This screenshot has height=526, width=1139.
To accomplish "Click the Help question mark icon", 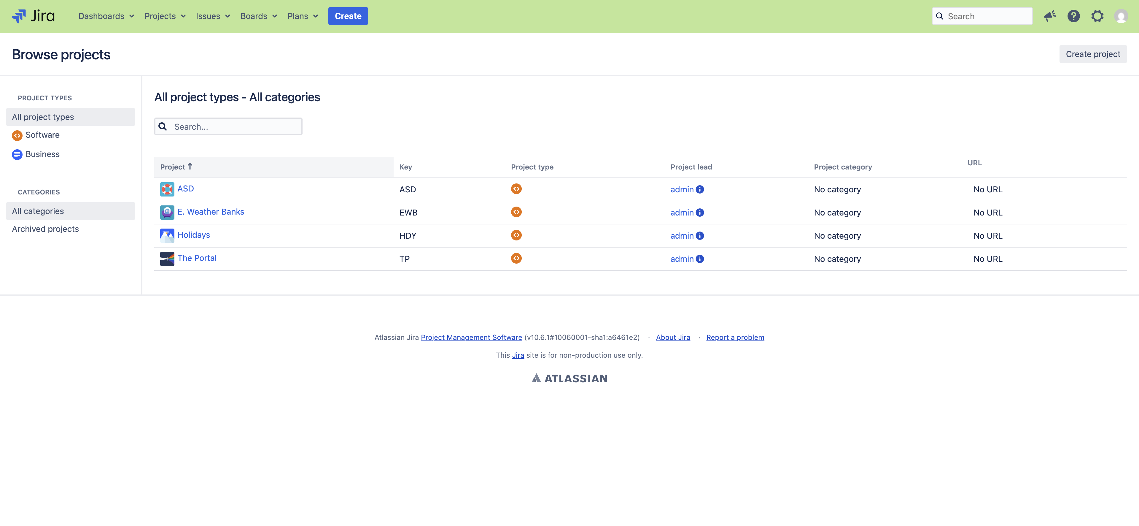I will [1074, 16].
